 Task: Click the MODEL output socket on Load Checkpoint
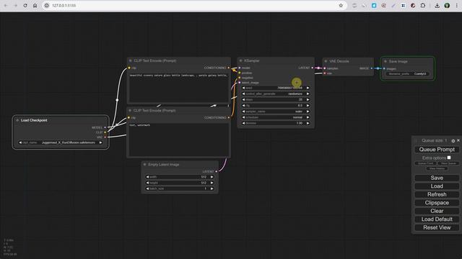tap(105, 127)
